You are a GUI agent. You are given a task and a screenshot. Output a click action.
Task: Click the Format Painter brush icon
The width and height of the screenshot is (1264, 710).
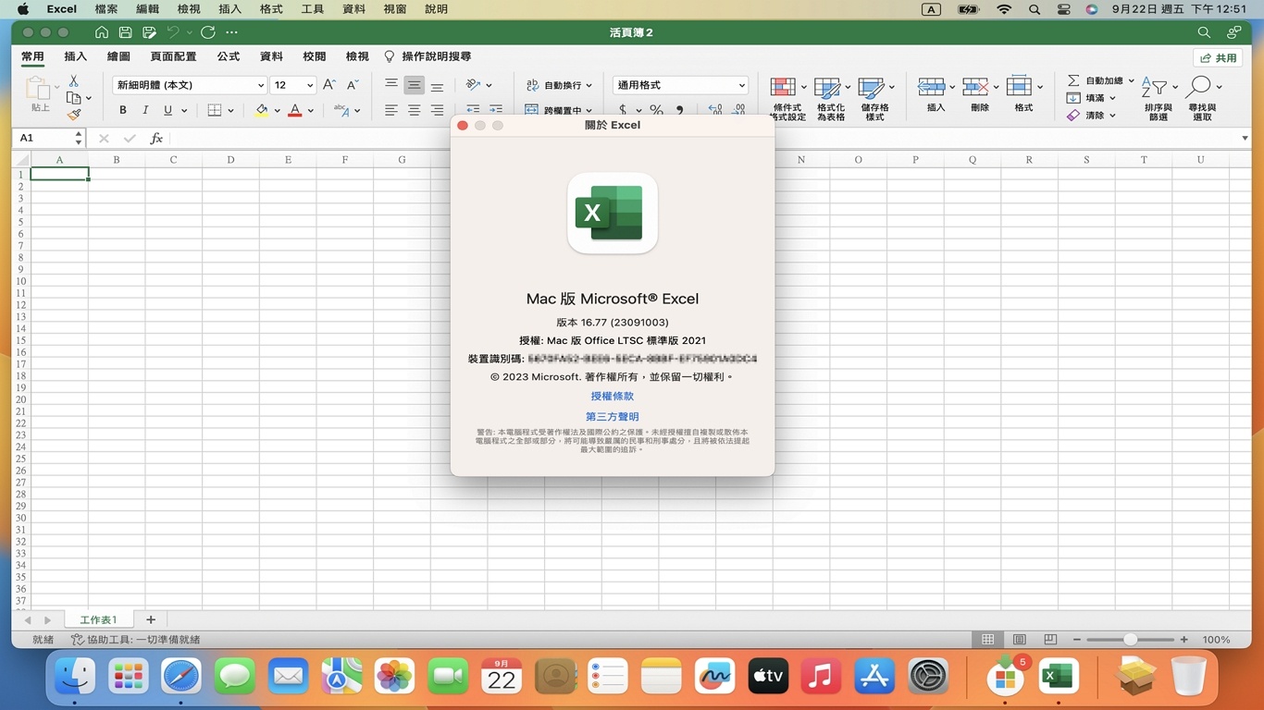coord(74,115)
